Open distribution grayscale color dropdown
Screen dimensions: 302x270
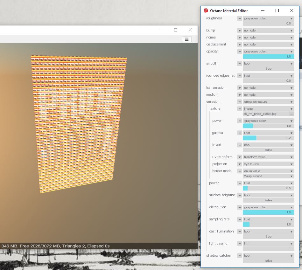pos(269,207)
